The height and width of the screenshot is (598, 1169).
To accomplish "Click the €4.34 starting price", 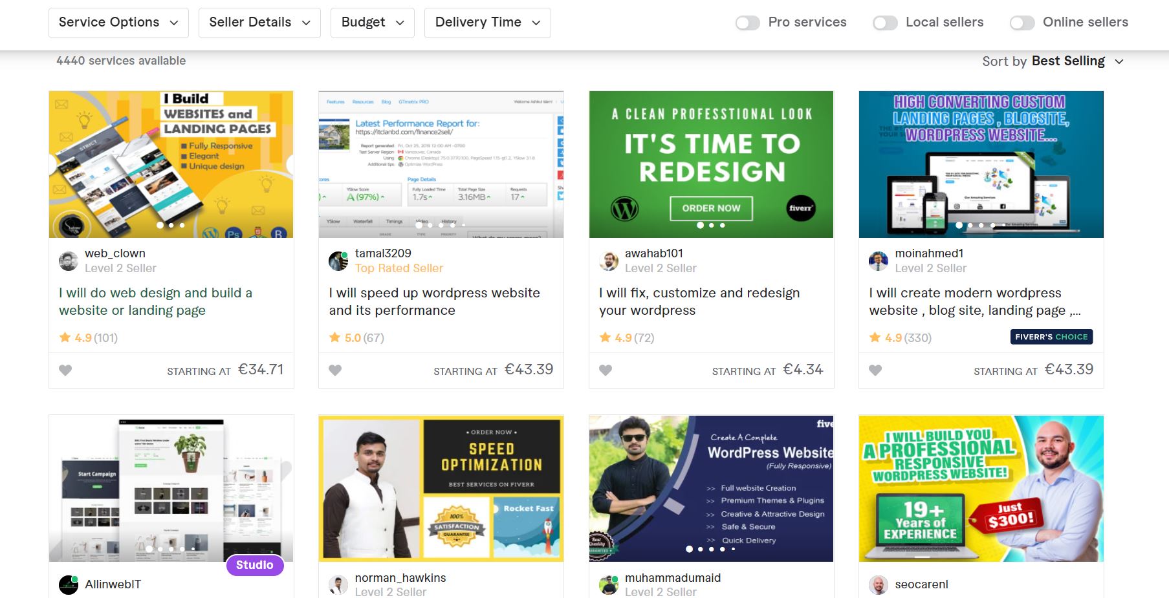I will point(803,370).
